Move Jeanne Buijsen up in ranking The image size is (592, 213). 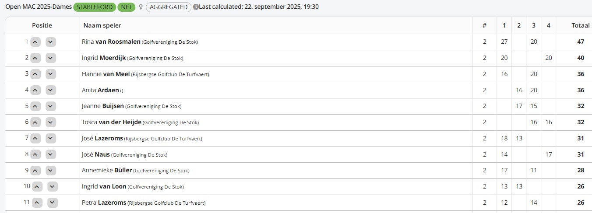point(35,106)
